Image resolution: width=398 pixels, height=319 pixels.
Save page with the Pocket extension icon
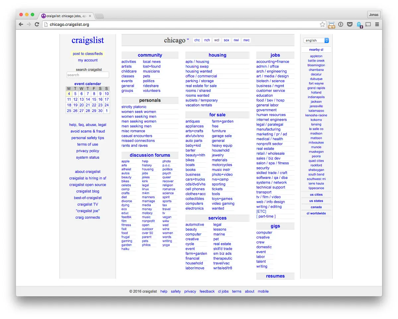pyautogui.click(x=350, y=24)
